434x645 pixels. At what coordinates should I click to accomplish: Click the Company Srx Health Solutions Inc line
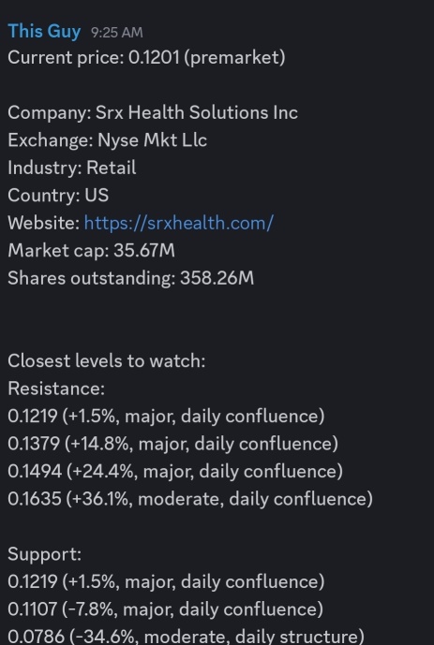pyautogui.click(x=153, y=112)
